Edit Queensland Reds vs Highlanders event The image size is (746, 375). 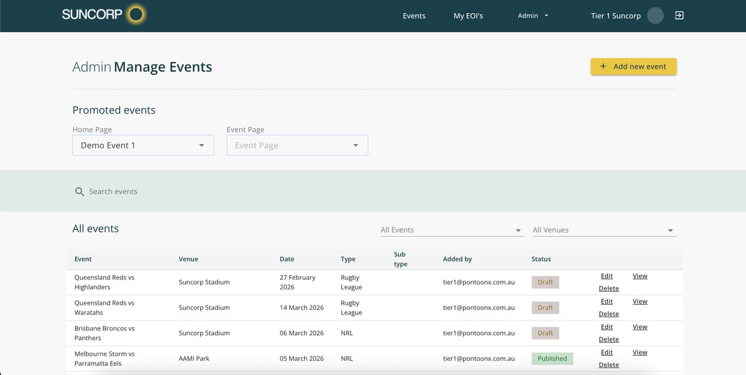607,276
